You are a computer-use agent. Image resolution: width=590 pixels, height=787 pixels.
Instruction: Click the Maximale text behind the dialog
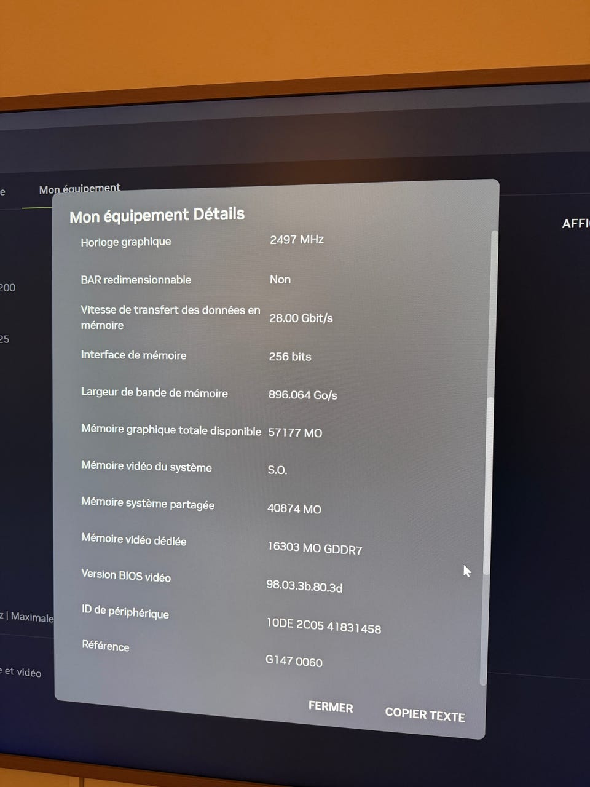tap(32, 617)
